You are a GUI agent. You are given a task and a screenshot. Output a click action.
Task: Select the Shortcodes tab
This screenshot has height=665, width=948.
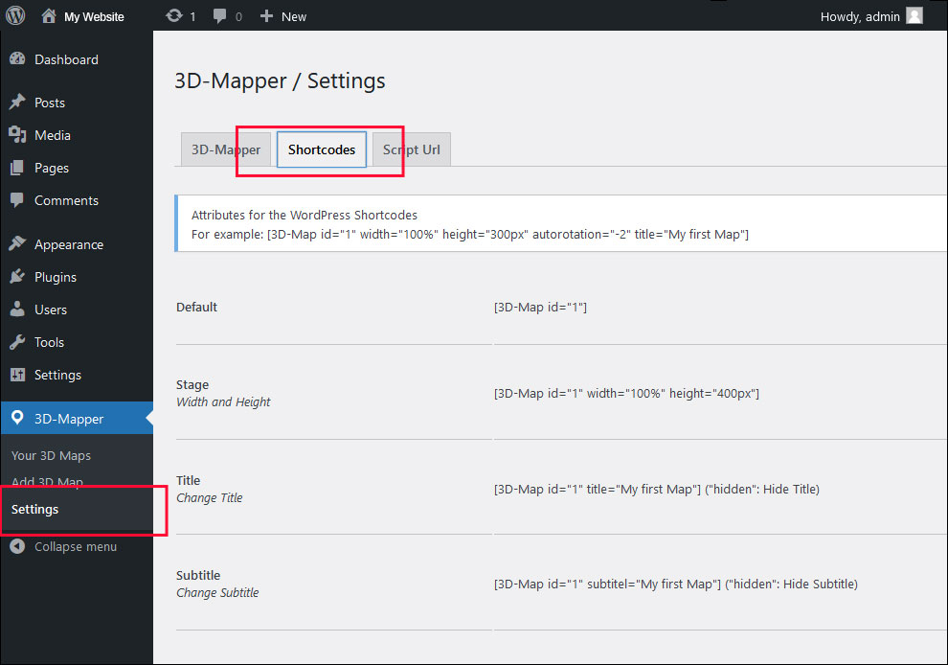tap(322, 149)
